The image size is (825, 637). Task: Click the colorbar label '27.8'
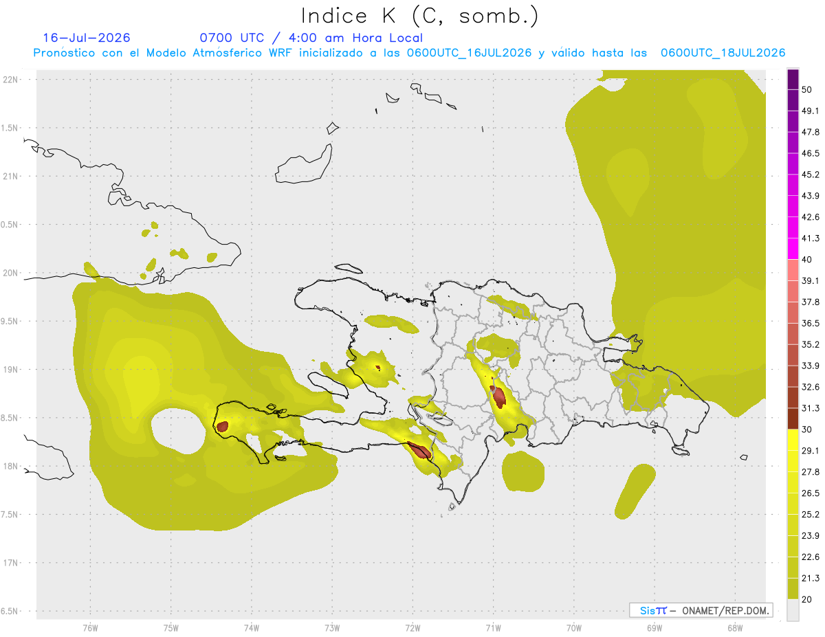point(811,472)
